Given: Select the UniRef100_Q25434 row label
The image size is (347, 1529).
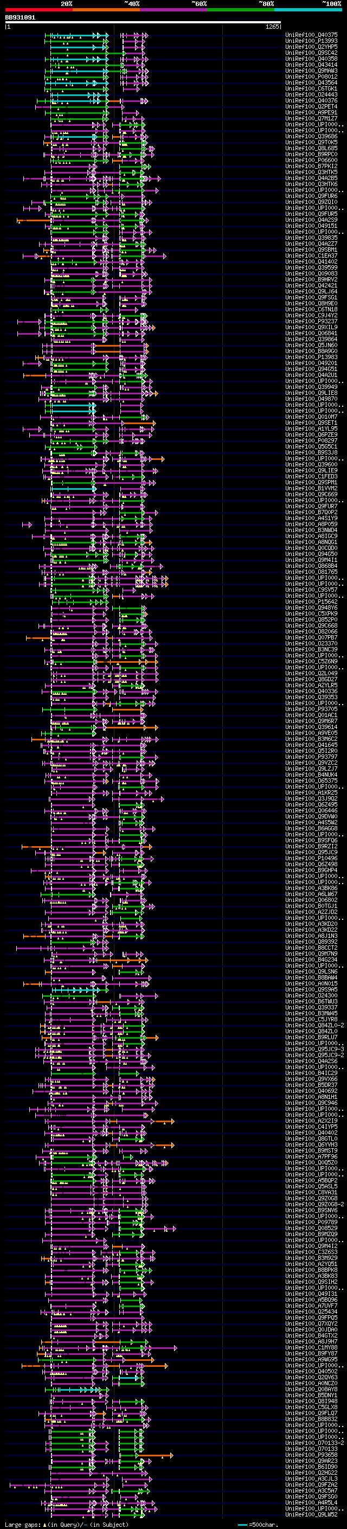Looking at the screenshot, I should coord(311,1312).
